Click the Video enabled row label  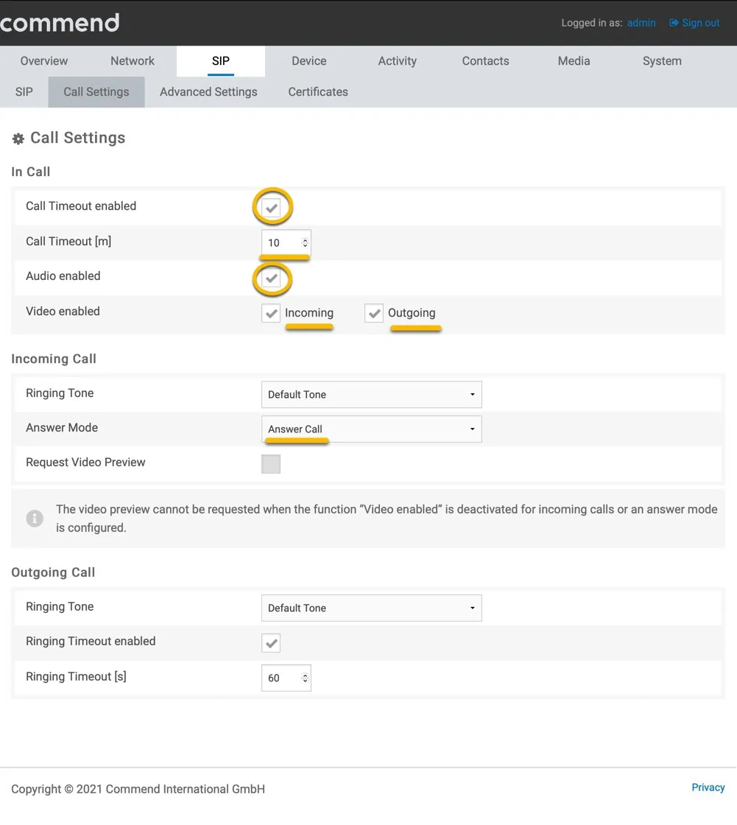point(63,312)
